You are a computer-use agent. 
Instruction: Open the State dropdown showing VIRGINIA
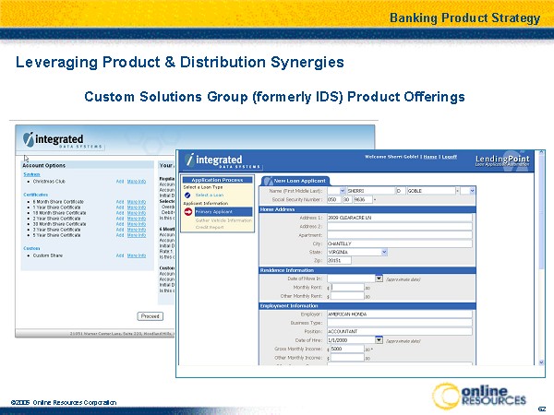click(383, 251)
